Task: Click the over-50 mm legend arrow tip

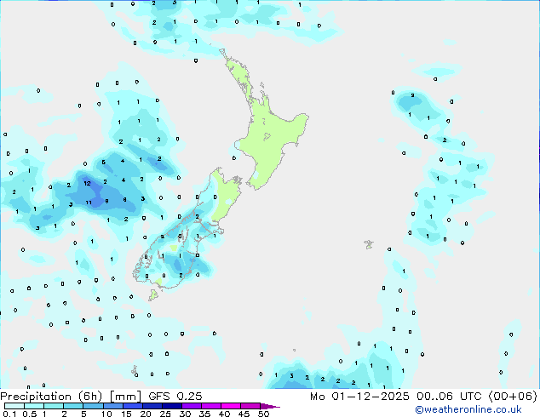Action: tap(270, 406)
